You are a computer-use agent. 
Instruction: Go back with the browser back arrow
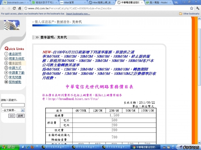coord(3,8)
